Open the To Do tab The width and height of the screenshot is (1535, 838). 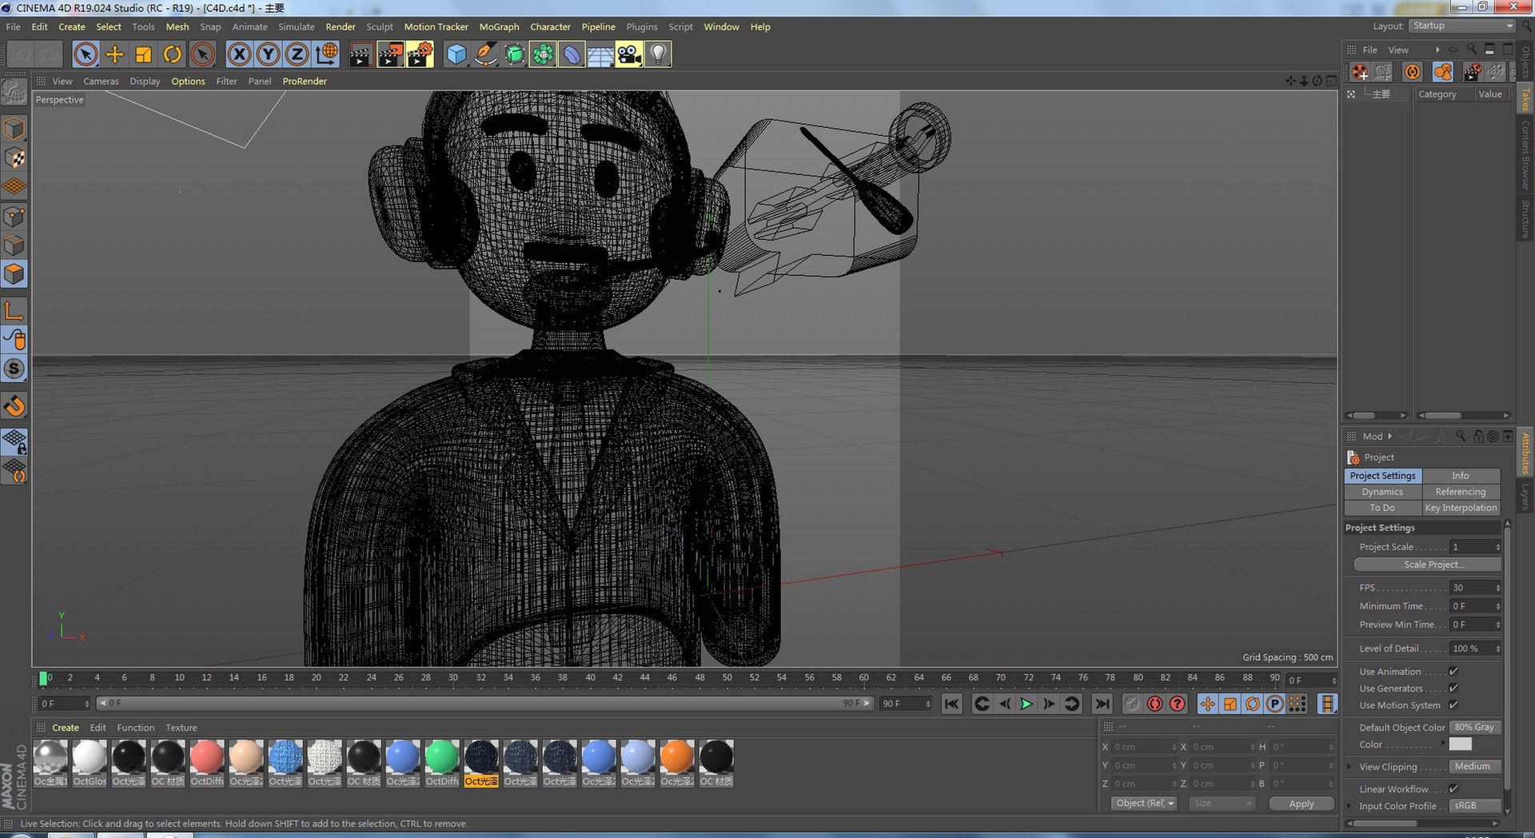1382,508
